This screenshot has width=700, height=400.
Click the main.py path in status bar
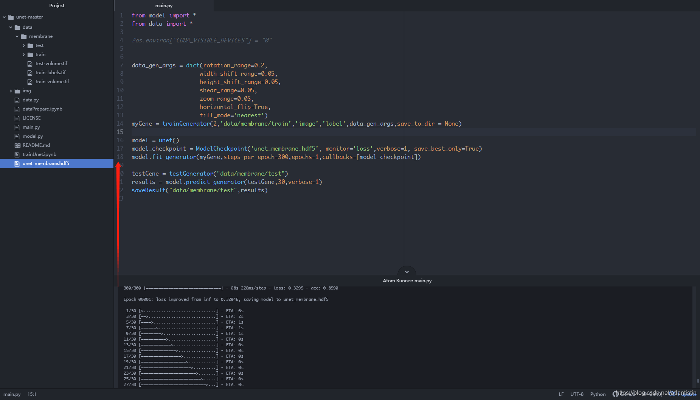click(x=12, y=394)
